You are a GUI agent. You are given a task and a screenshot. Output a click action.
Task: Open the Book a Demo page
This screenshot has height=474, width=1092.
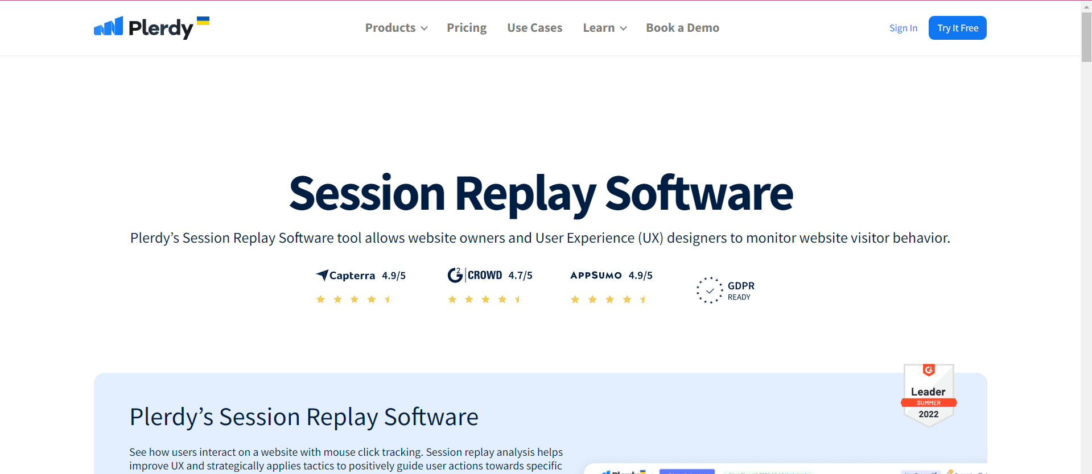pos(682,28)
